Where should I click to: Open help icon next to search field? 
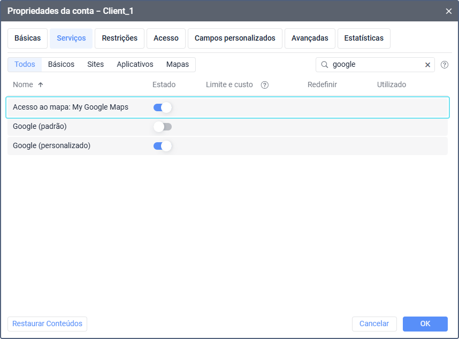point(445,65)
